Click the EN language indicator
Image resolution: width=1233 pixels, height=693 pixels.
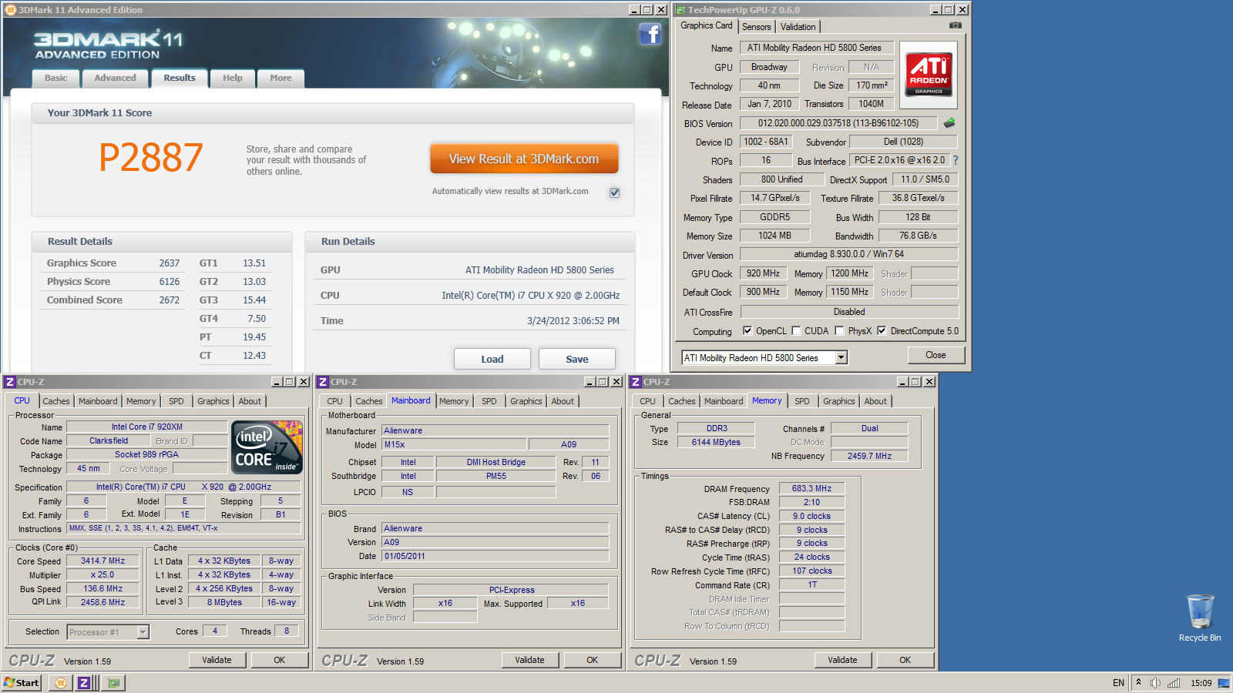pos(1118,683)
